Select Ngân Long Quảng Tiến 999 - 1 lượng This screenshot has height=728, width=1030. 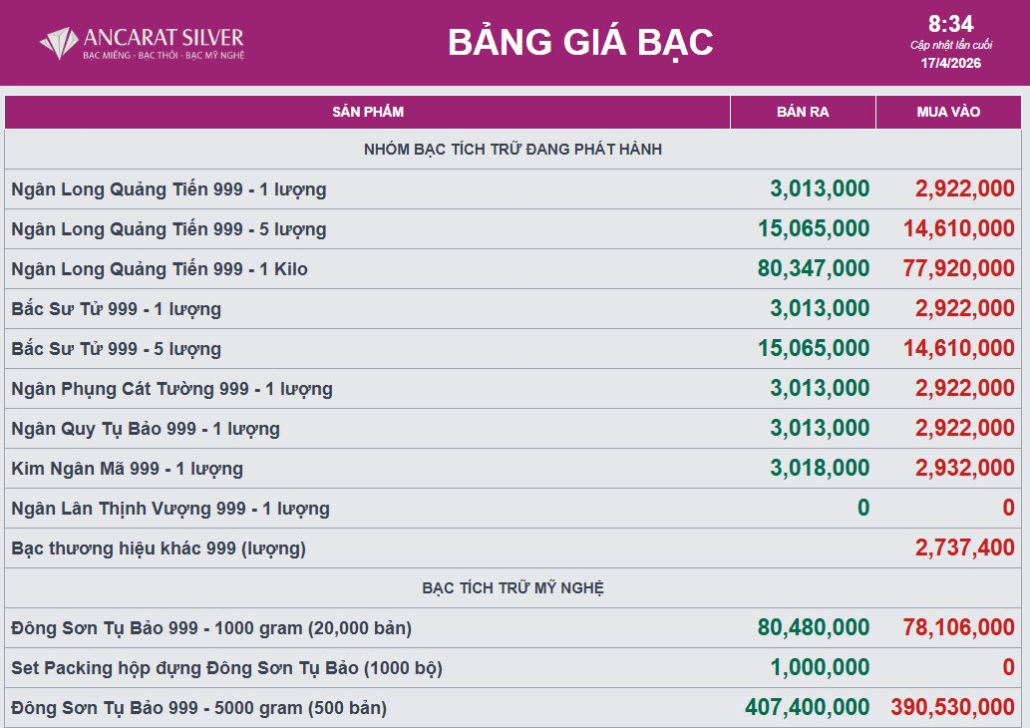point(169,189)
